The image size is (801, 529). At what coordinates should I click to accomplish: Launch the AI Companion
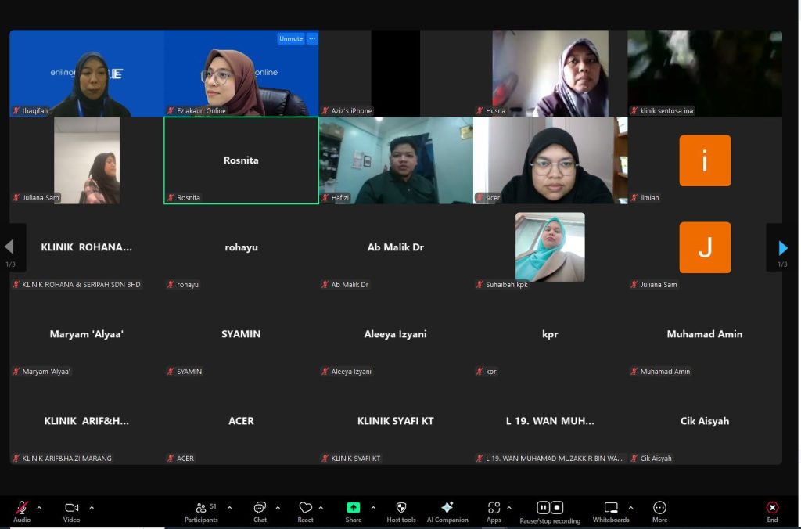click(447, 508)
